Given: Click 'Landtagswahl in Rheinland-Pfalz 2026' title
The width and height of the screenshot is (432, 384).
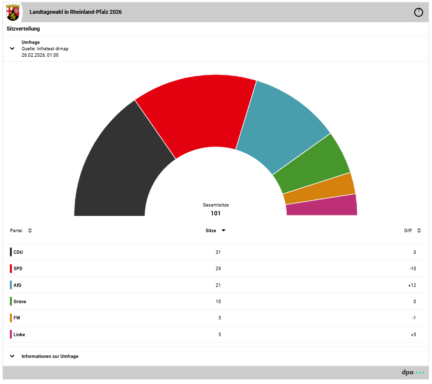Looking at the screenshot, I should tap(76, 12).
